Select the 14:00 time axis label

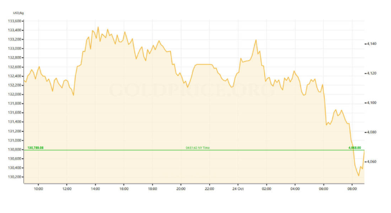95,189
